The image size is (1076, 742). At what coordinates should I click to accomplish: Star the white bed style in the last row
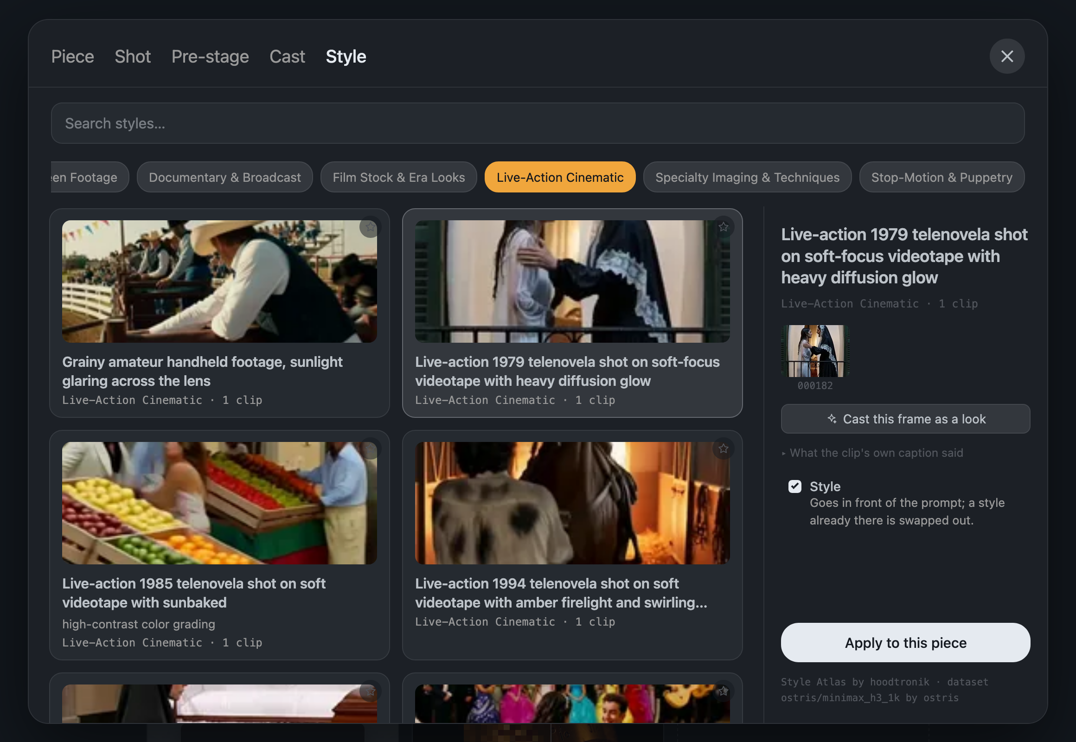(370, 691)
